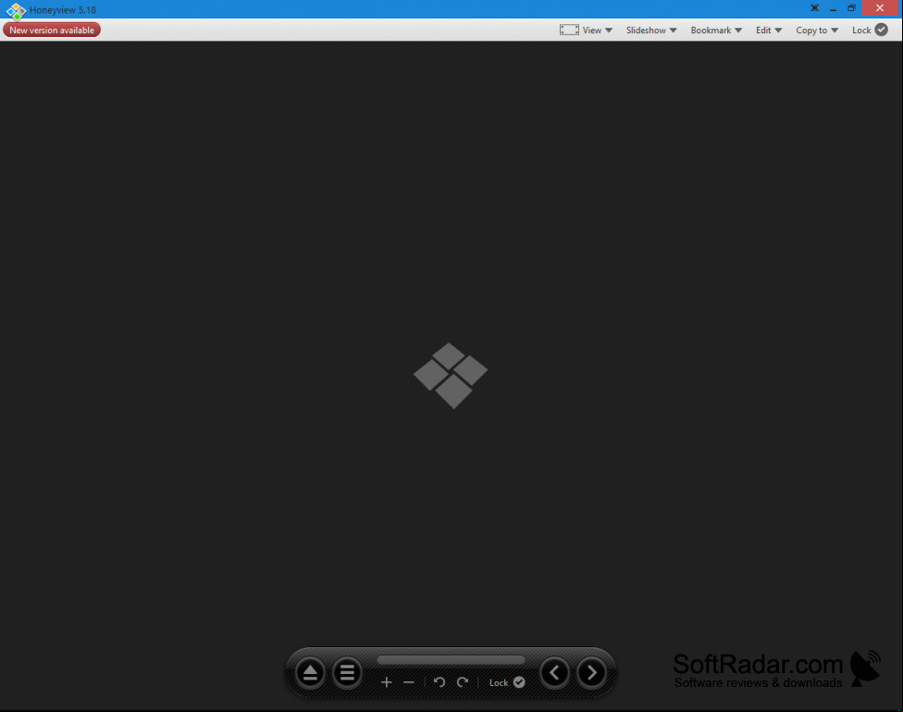The height and width of the screenshot is (712, 903).
Task: Restore down the Honeyview window
Action: coord(852,8)
